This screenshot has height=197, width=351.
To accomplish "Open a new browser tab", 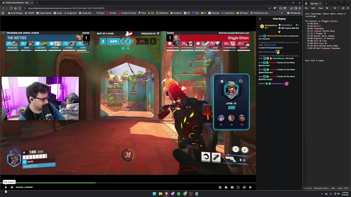I will (37, 3).
